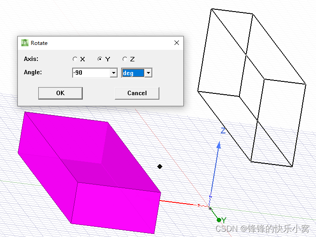Expand the deg unit dropdown arrow

point(149,73)
